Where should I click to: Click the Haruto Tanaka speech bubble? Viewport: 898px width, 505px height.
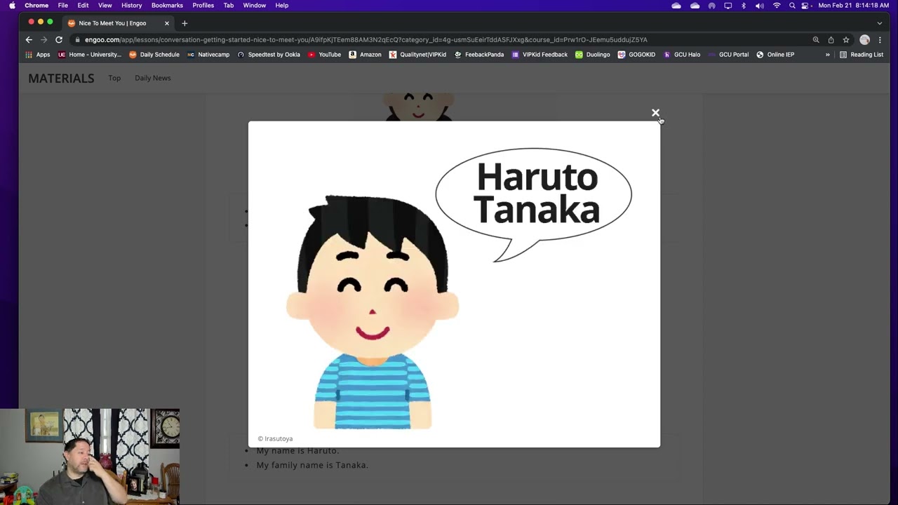pos(534,204)
